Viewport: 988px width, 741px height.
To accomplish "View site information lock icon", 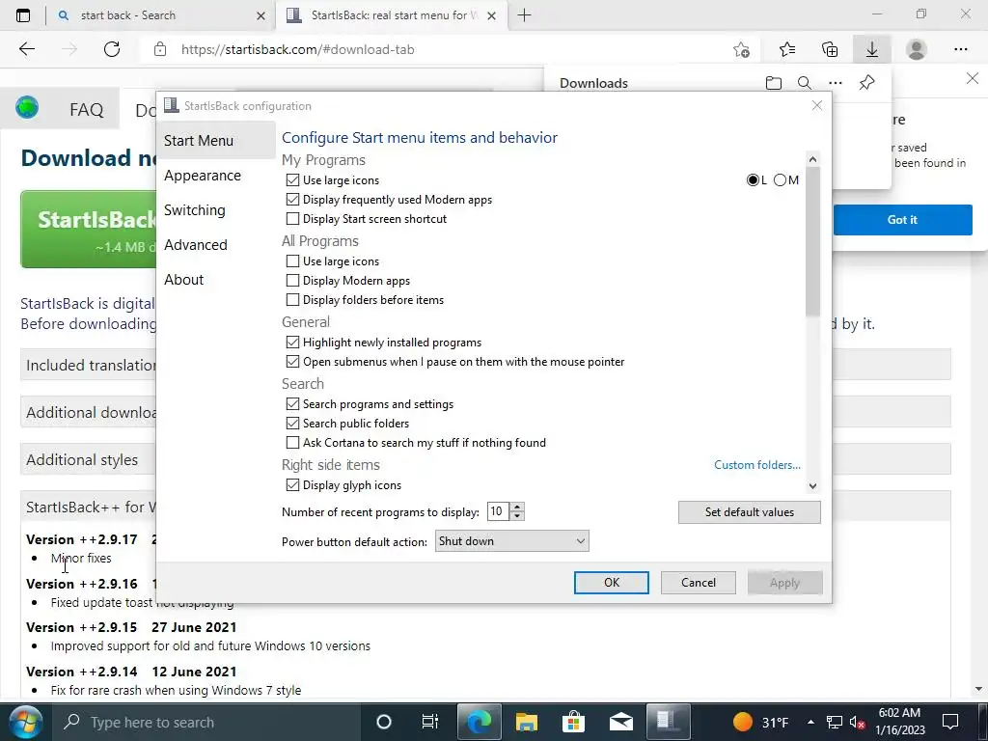I will tap(160, 49).
